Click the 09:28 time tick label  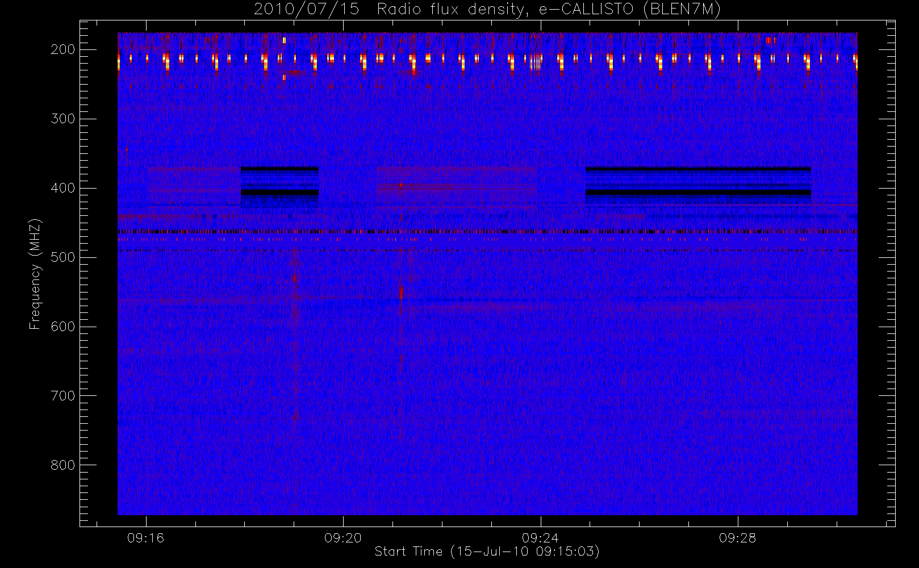point(737,538)
